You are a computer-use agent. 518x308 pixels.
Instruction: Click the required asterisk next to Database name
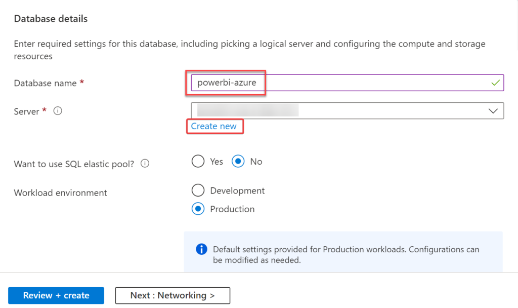click(x=83, y=81)
